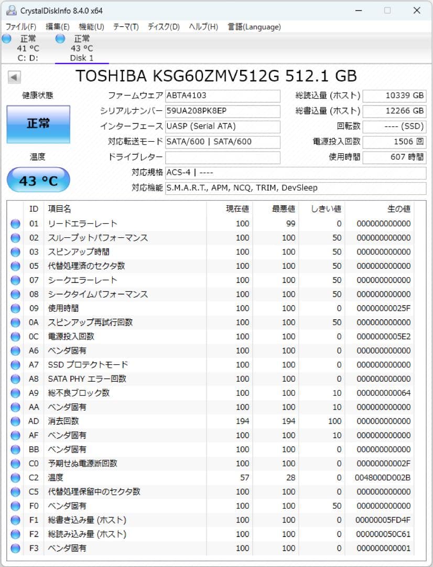Click disk title TOSHIBA KSG60ZMV512G 512.1 GB
433x567 pixels.
[x=216, y=76]
